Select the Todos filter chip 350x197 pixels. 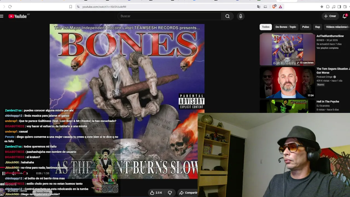266,27
